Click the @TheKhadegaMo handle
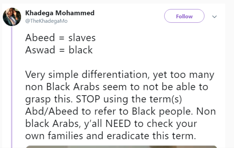 coord(46,21)
